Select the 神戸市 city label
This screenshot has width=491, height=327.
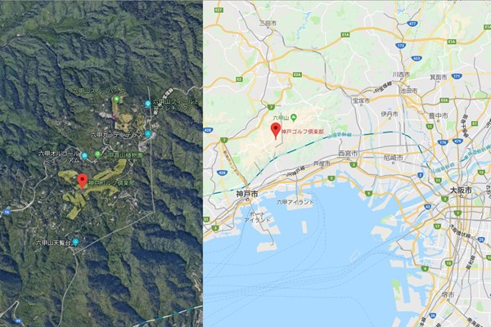coord(247,194)
